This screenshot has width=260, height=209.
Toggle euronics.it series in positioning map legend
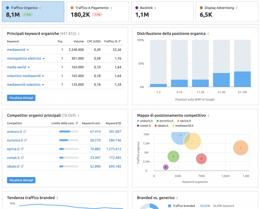pyautogui.click(x=165, y=121)
